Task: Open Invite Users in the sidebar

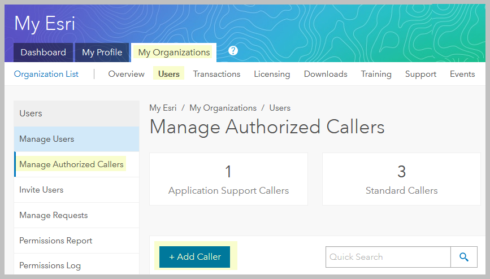Action: click(x=76, y=190)
